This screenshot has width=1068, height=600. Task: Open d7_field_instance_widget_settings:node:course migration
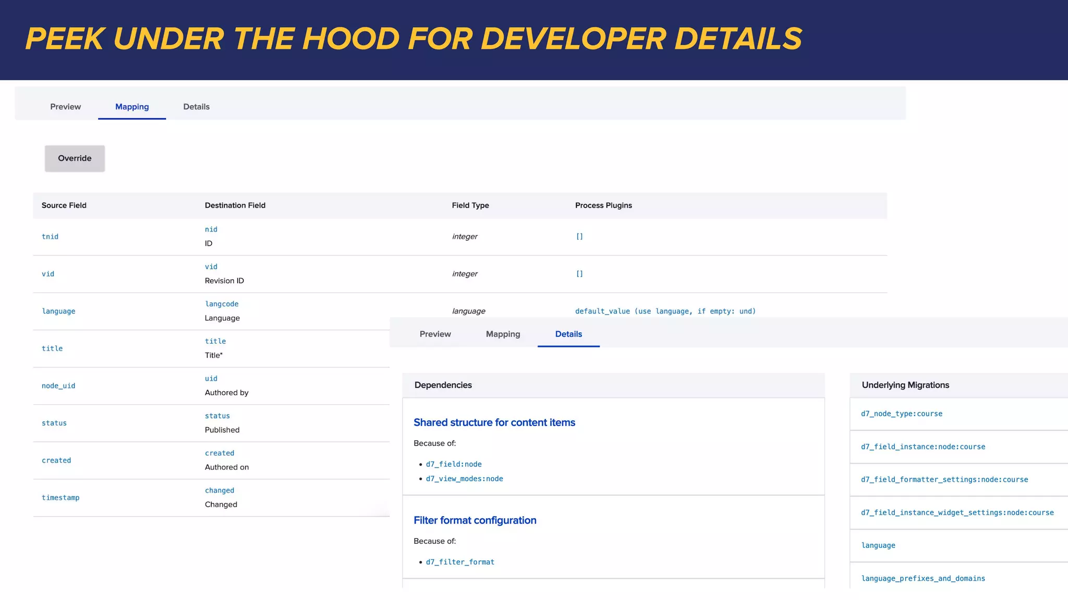[x=957, y=512]
